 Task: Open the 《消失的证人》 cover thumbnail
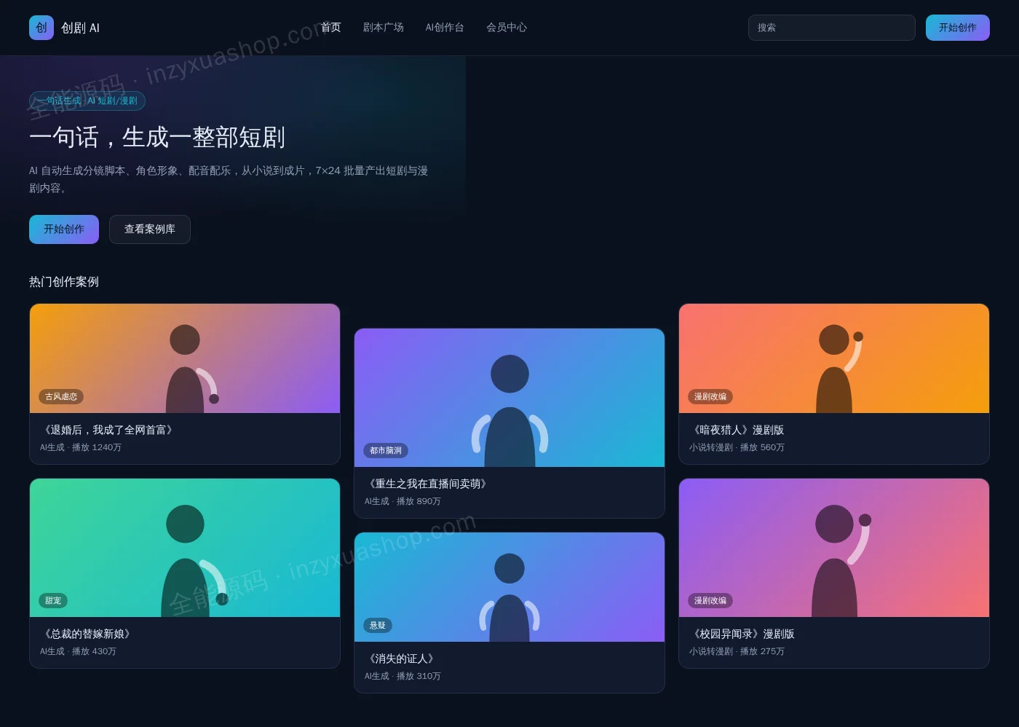(509, 587)
